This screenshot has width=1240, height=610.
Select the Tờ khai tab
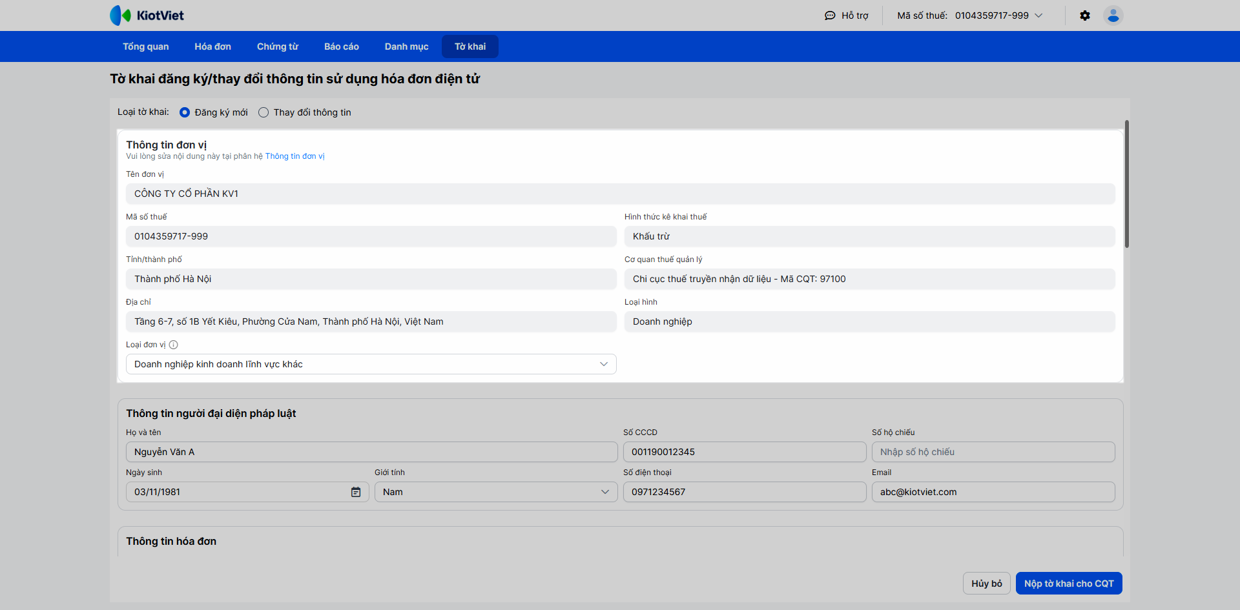coord(470,46)
